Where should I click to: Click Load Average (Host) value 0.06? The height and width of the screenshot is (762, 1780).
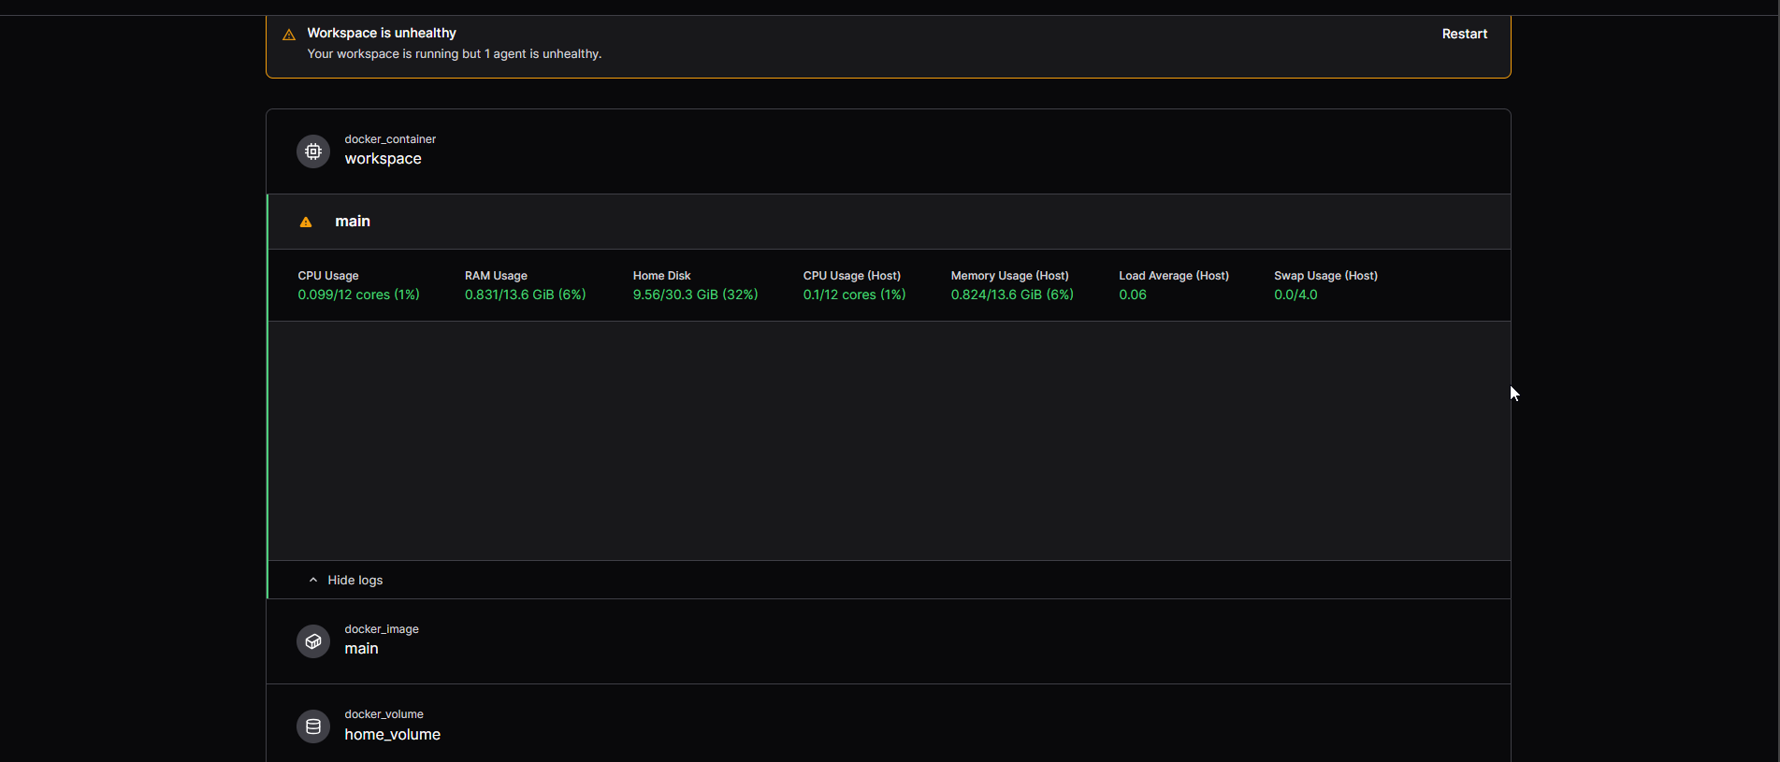(1133, 295)
